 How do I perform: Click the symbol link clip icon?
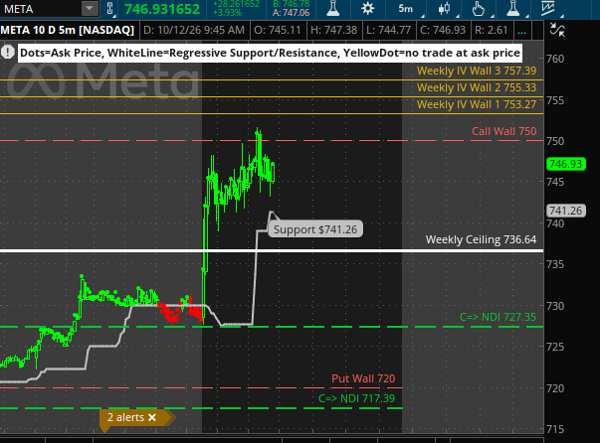(109, 9)
